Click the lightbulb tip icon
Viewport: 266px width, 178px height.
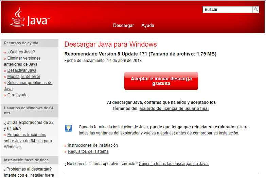tap(68, 128)
